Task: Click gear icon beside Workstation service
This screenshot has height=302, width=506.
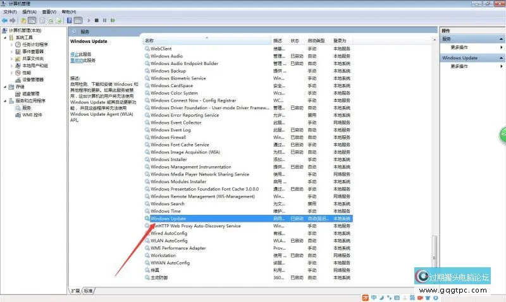Action: coord(147,256)
